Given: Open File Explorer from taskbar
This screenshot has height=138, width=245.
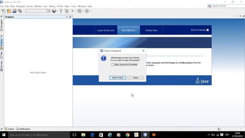Looking at the screenshot, I should click(x=83, y=135).
